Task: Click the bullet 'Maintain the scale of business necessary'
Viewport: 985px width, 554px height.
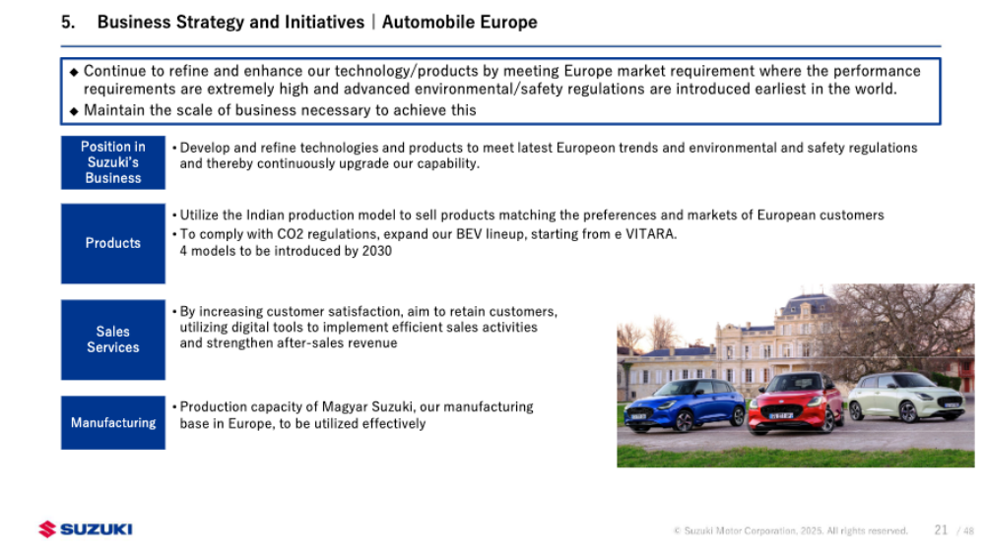Action: tap(280, 110)
